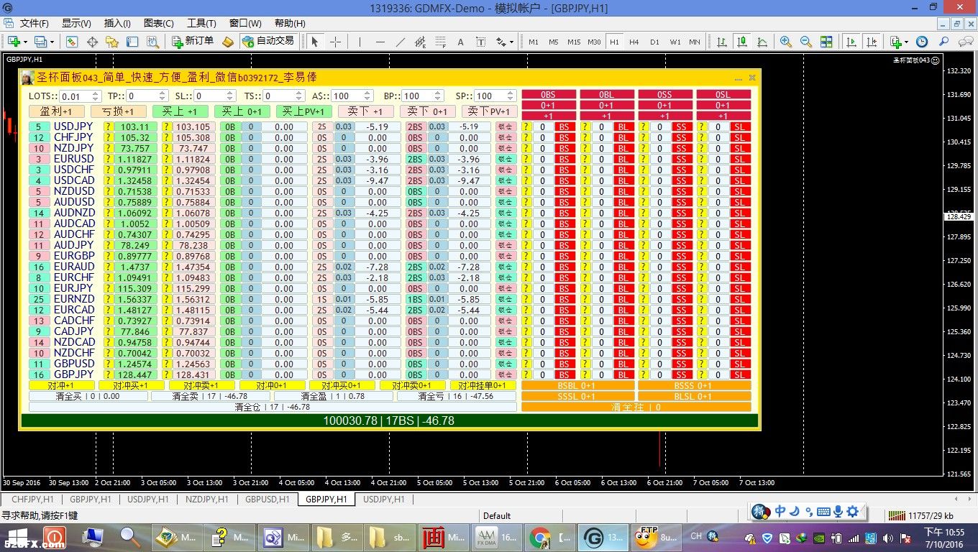Image resolution: width=978 pixels, height=552 pixels.
Task: Click the USDJPY symbol cell
Action: pos(74,126)
